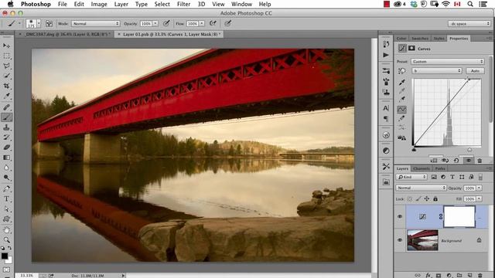
Task: Toggle airbrush build-up in options bar
Action: pyautogui.click(x=213, y=24)
